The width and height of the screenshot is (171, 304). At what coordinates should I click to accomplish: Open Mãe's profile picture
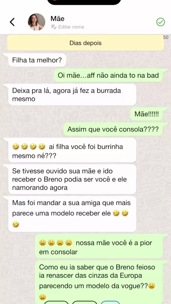pyautogui.click(x=36, y=22)
